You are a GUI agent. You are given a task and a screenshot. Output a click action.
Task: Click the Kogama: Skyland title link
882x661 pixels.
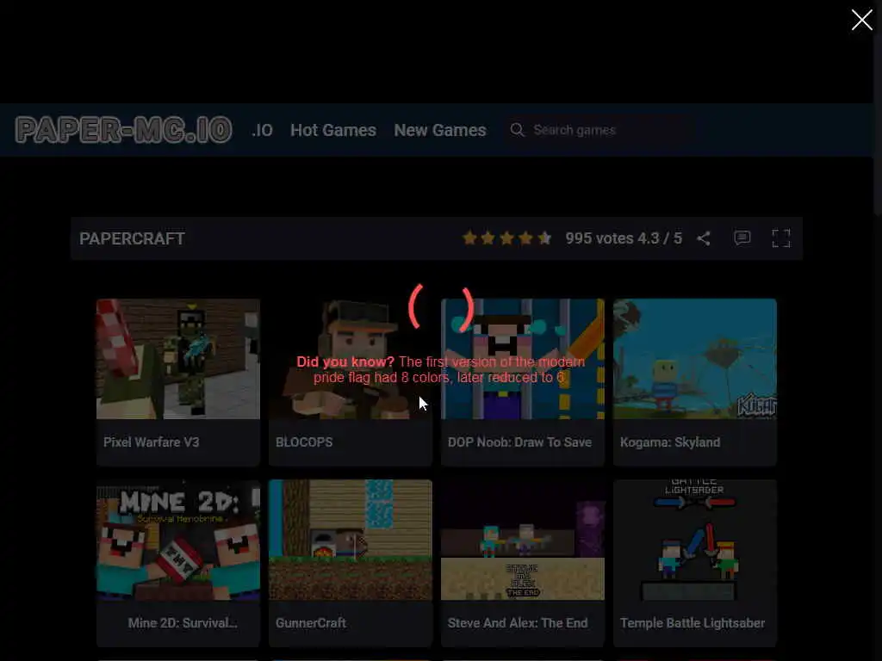tap(670, 442)
